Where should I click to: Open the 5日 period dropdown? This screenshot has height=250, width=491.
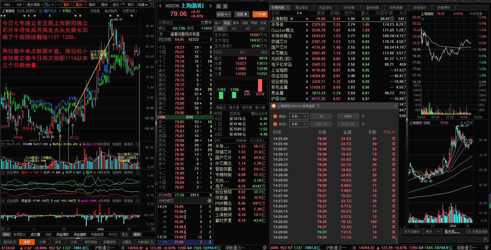20,5
